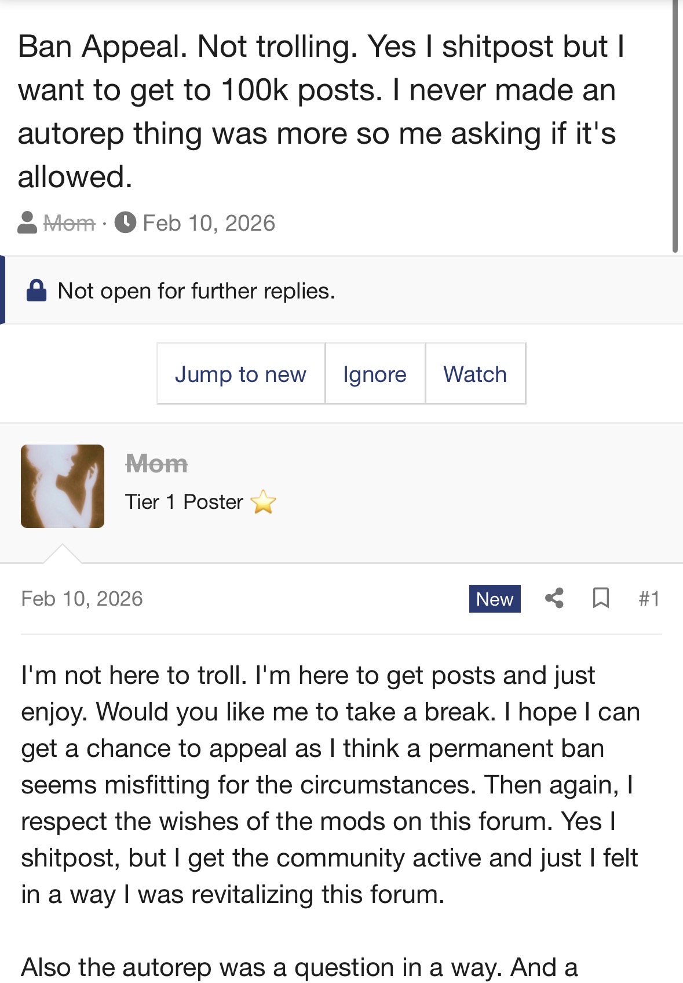The height and width of the screenshot is (983, 683).
Task: Watch this thread using the Watch button
Action: (x=475, y=374)
